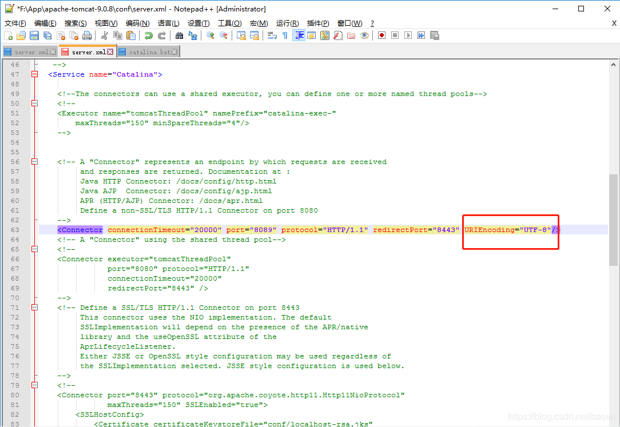Viewport: 620px width, 427px height.
Task: Open the 语言(L) menu
Action: [x=169, y=23]
